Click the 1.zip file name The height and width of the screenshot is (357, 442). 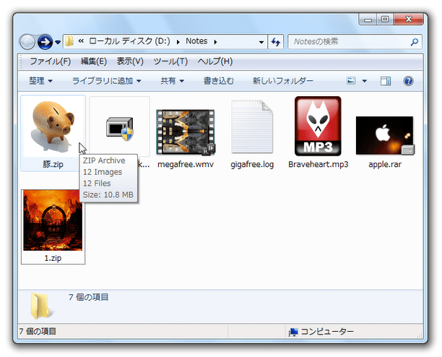(x=53, y=258)
